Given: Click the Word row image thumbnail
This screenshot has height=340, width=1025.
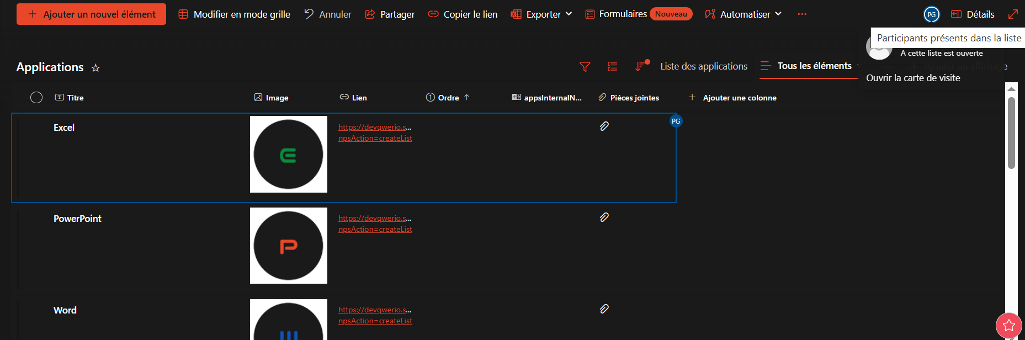Looking at the screenshot, I should point(289,320).
